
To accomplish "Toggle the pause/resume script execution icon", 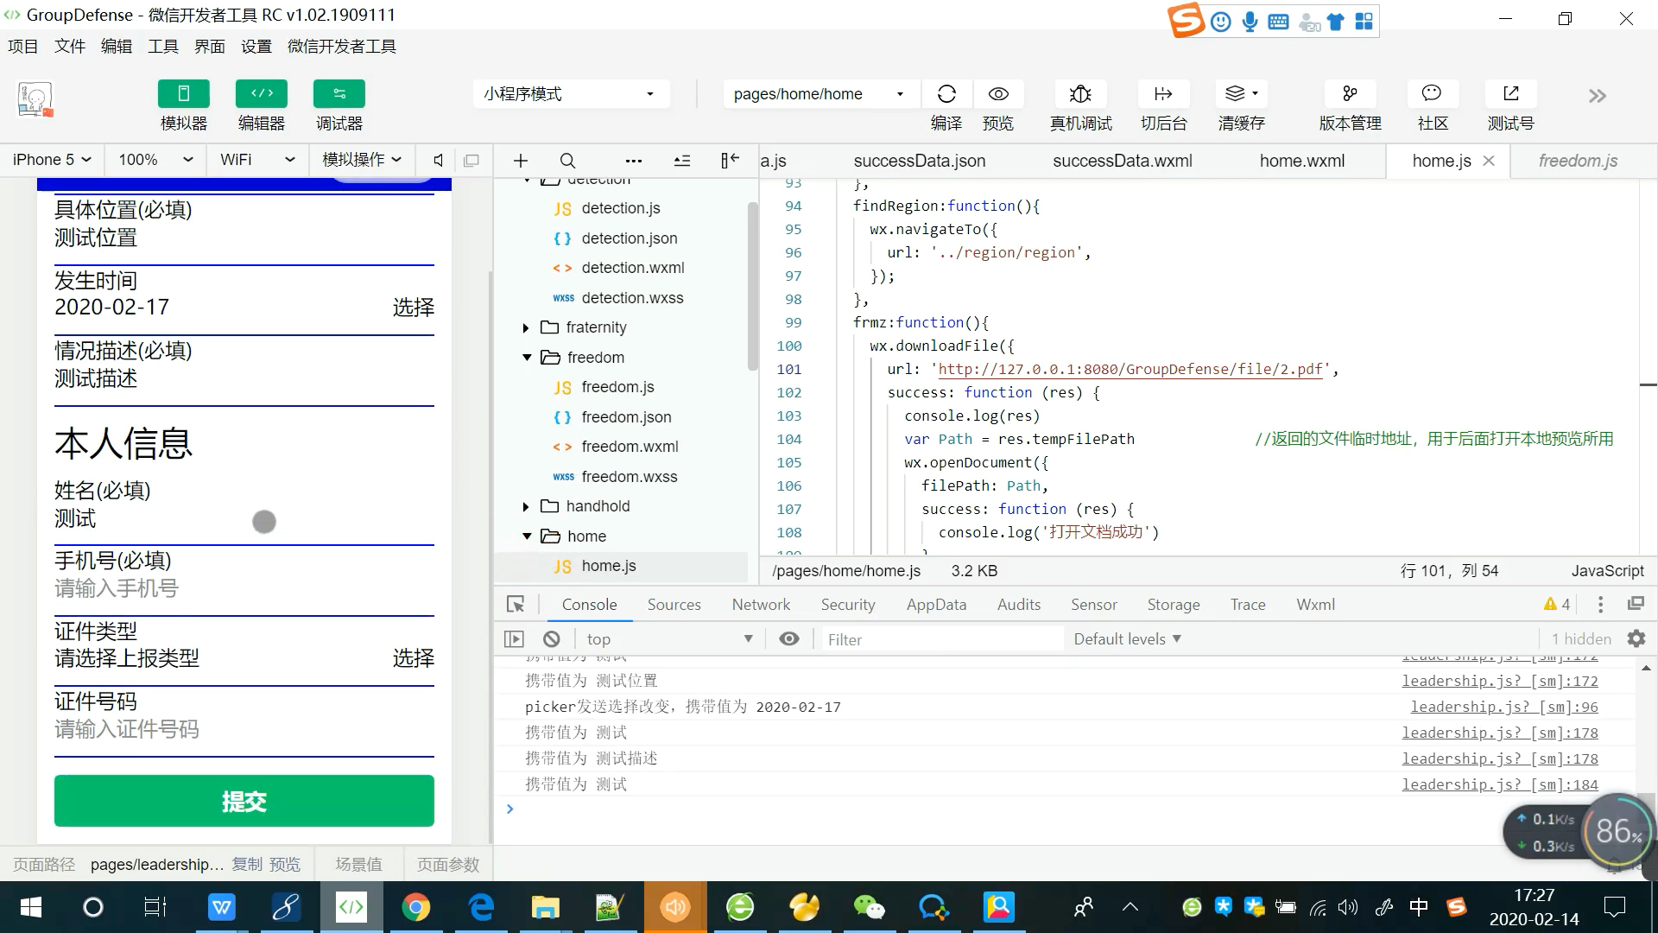I will (514, 638).
